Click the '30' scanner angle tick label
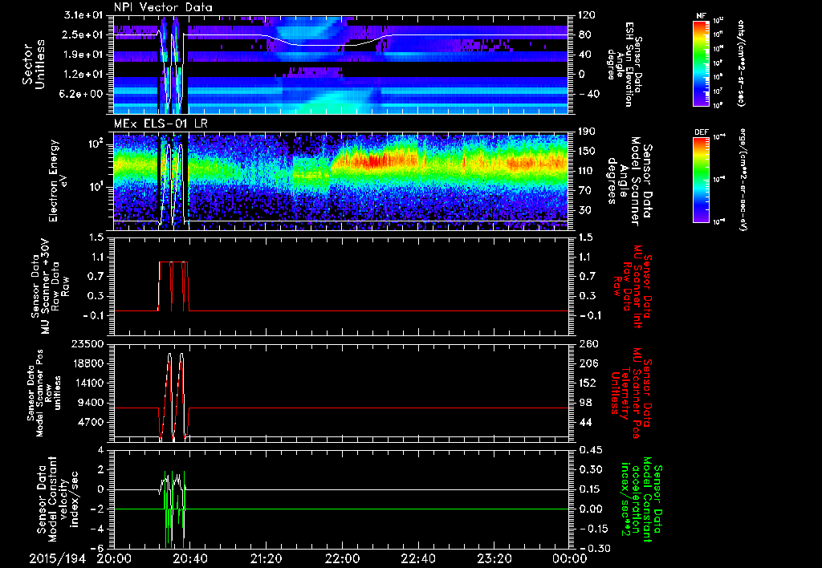The width and height of the screenshot is (822, 568). [584, 210]
